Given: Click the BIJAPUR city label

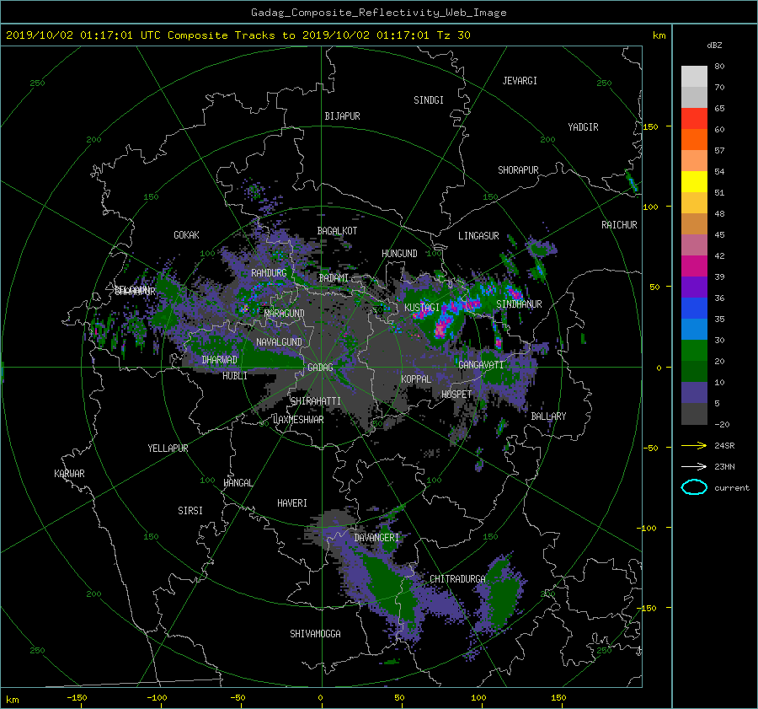Looking at the screenshot, I should (x=342, y=116).
